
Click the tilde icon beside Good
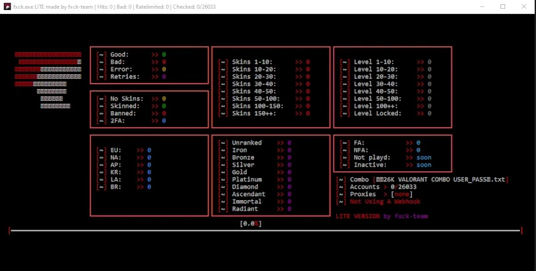[101, 54]
